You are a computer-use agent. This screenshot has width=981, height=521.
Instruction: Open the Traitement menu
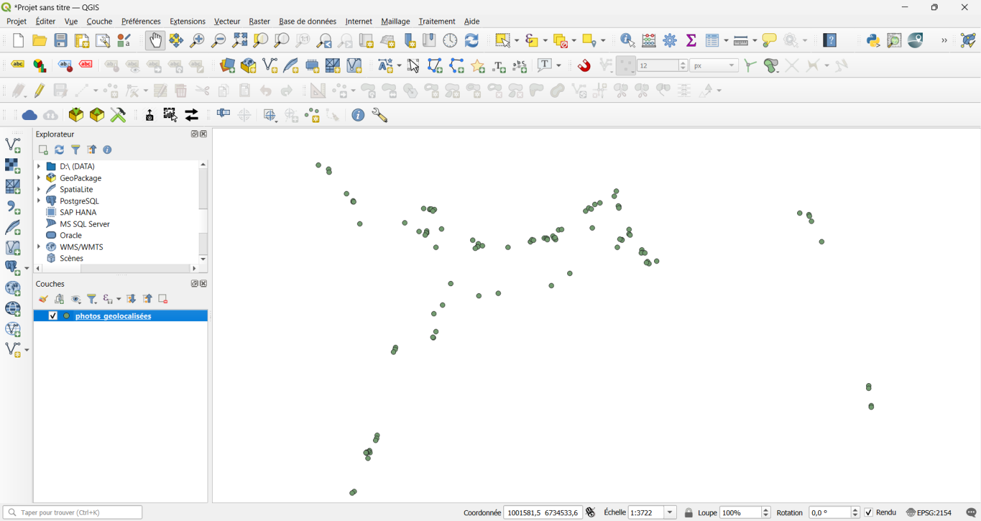[x=436, y=21]
